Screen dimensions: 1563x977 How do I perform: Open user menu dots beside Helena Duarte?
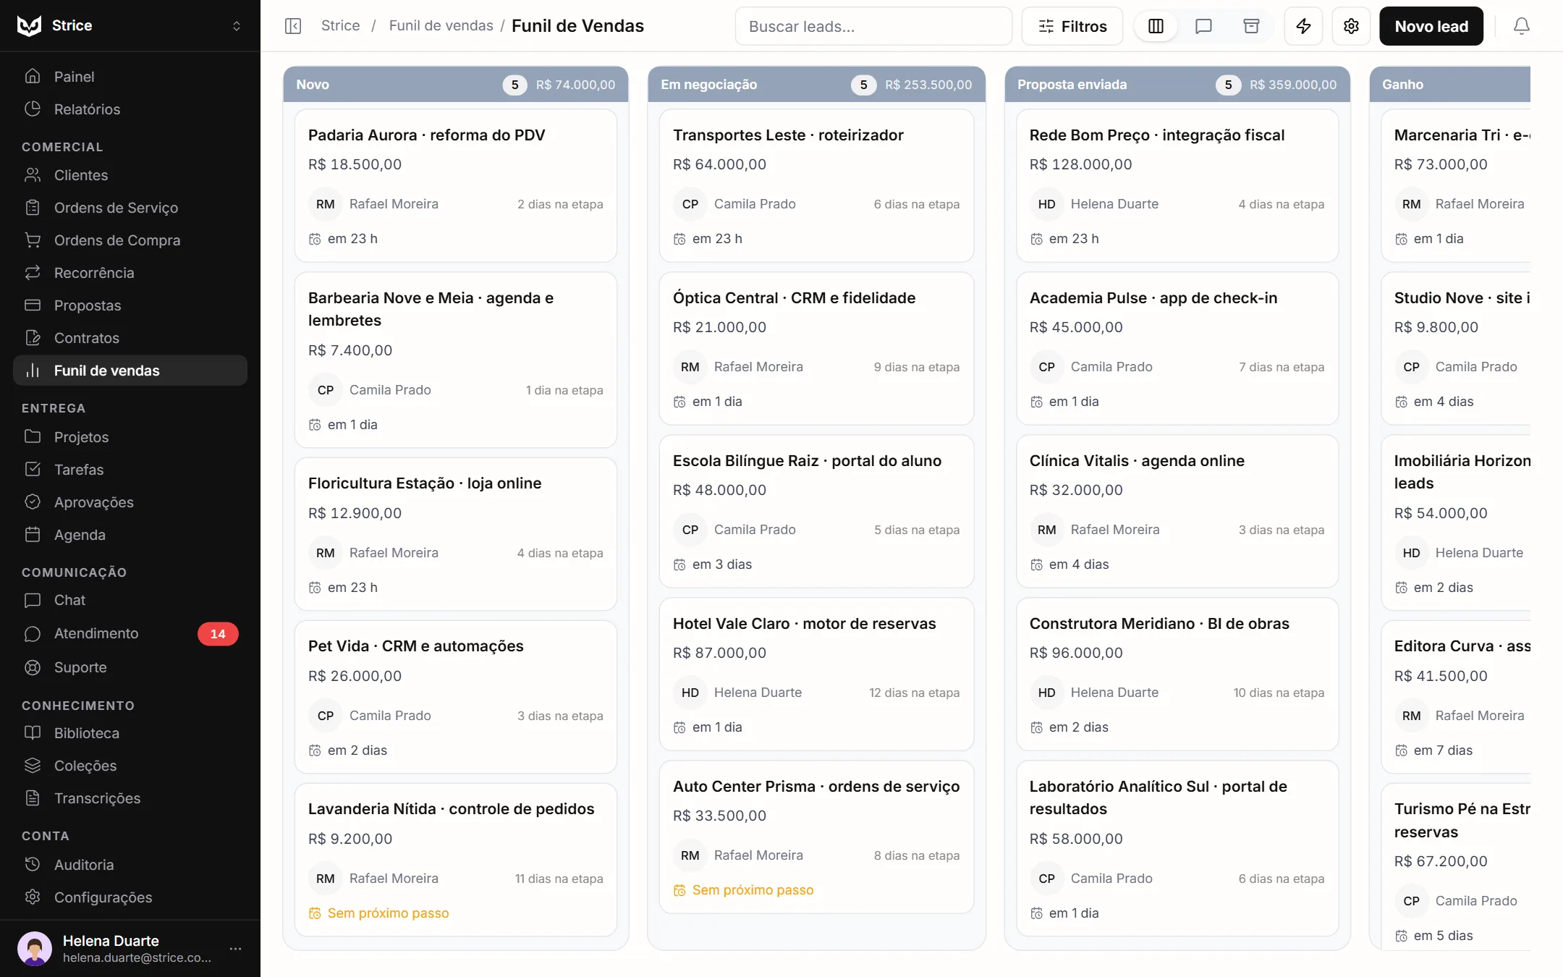[x=235, y=948]
